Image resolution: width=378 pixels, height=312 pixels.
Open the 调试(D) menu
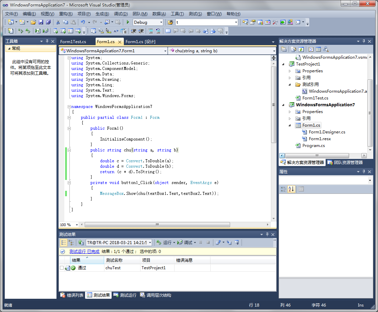pos(120,14)
